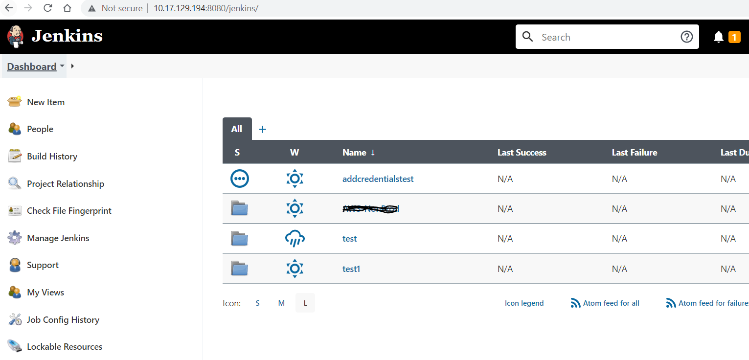Click the orange notification count badge
This screenshot has width=749, height=360.
coord(734,37)
